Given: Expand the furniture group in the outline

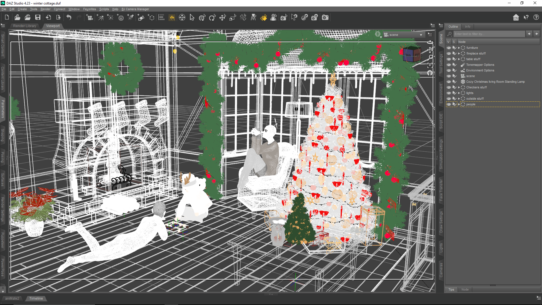Looking at the screenshot, I should click(x=459, y=48).
